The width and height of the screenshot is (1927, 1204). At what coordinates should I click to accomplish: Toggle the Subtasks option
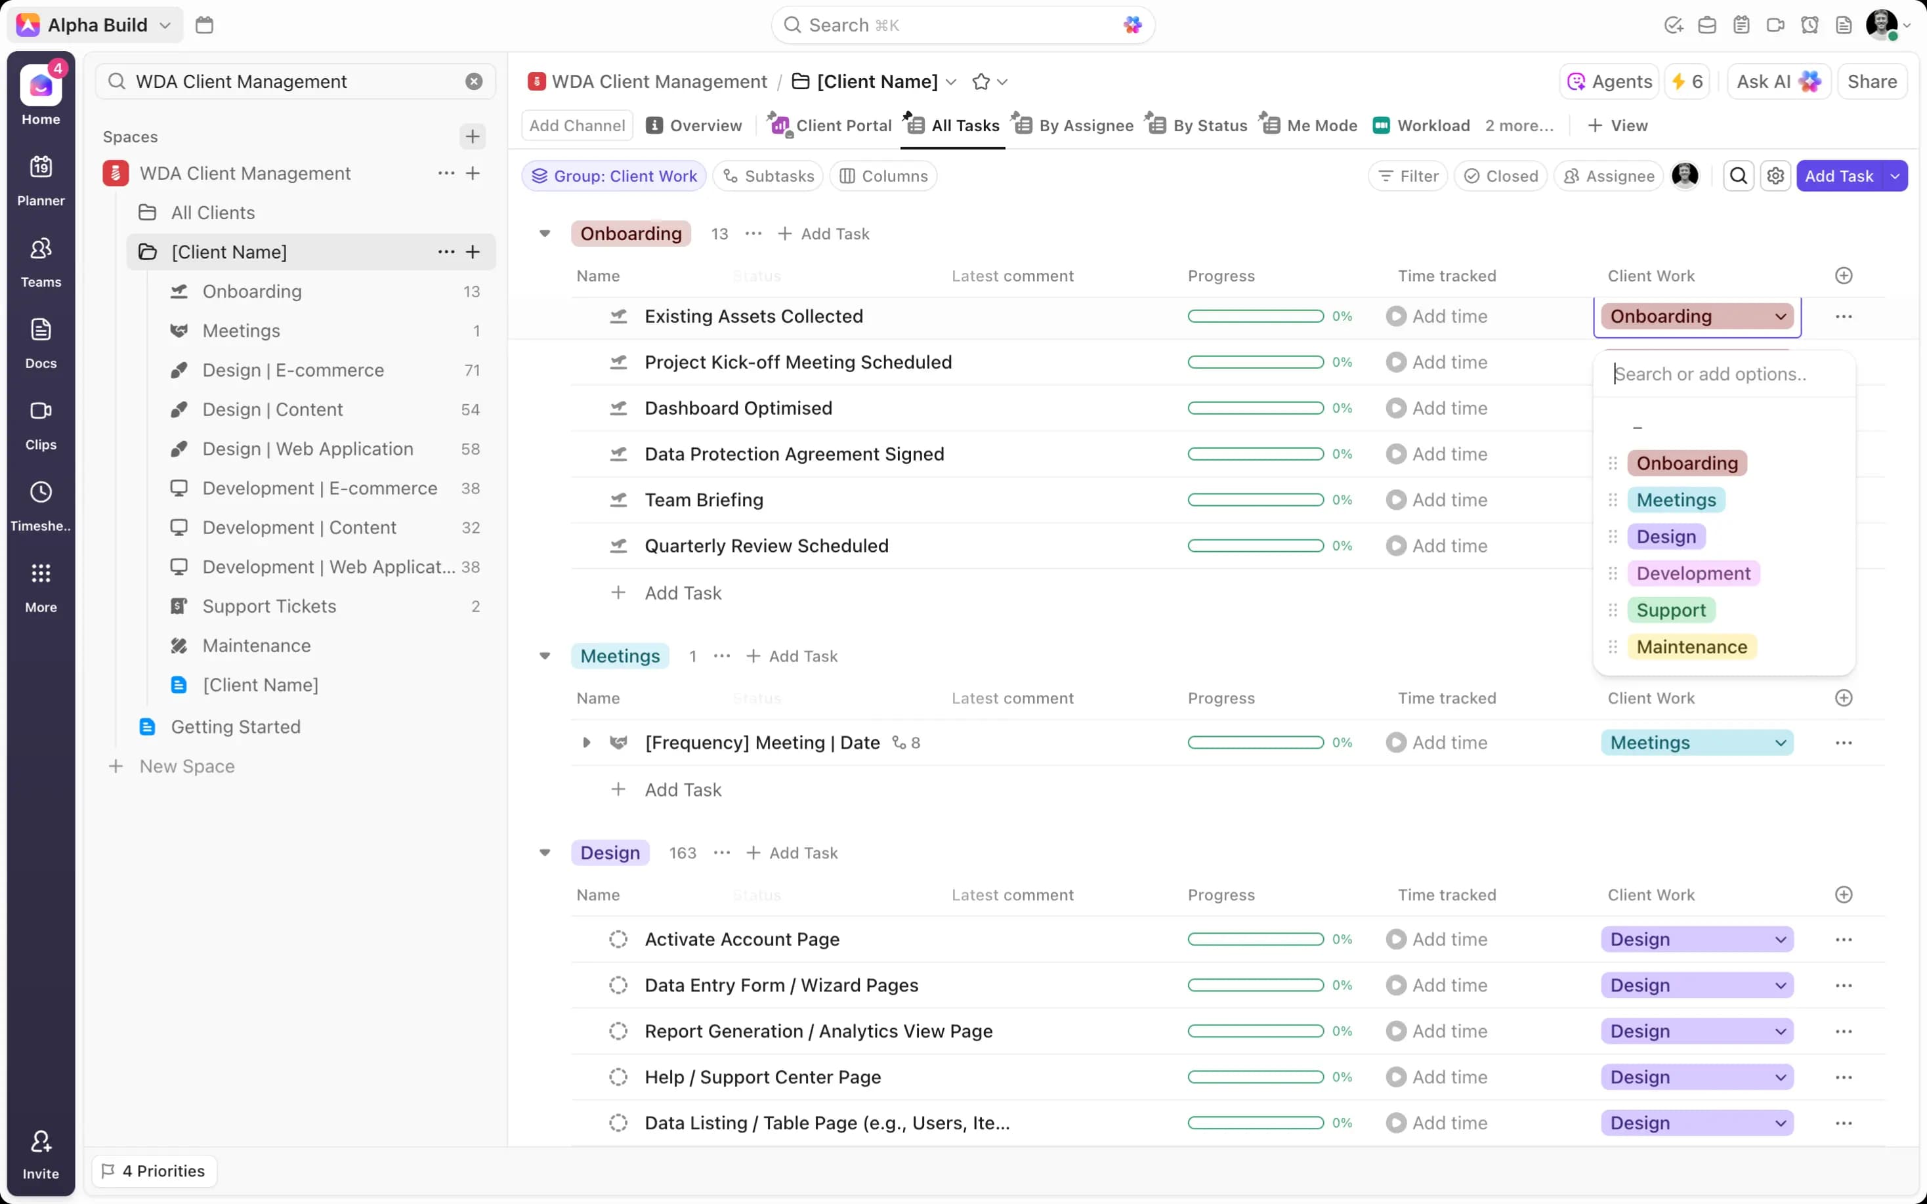[x=767, y=176]
